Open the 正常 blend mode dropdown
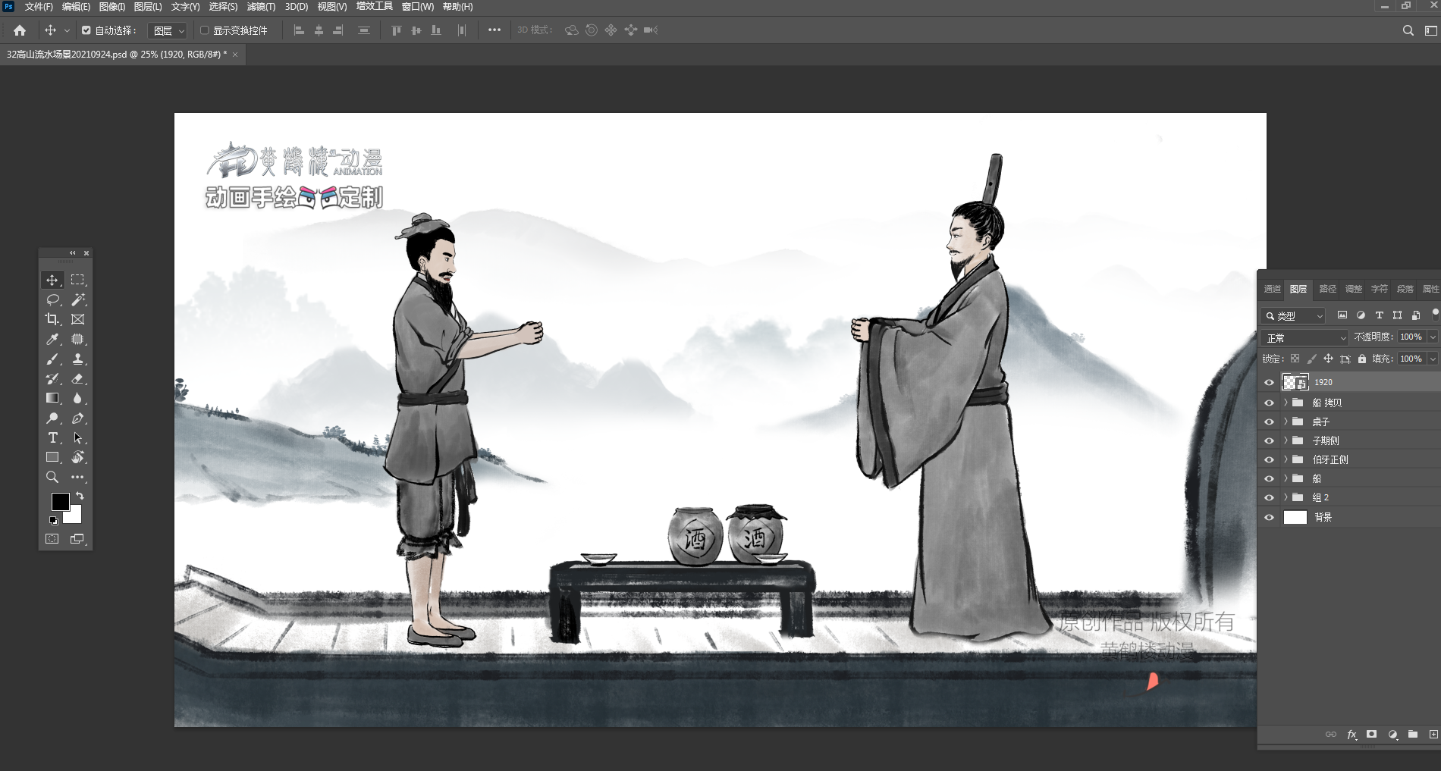This screenshot has height=771, width=1441. [1304, 337]
